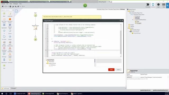Maximize the RegisterPlugin dialog
Viewport: 169px width, 95px height.
pos(120,21)
